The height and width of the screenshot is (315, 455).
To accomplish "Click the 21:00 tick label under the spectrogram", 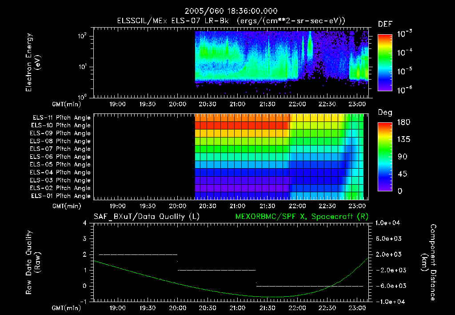I will point(237,104).
